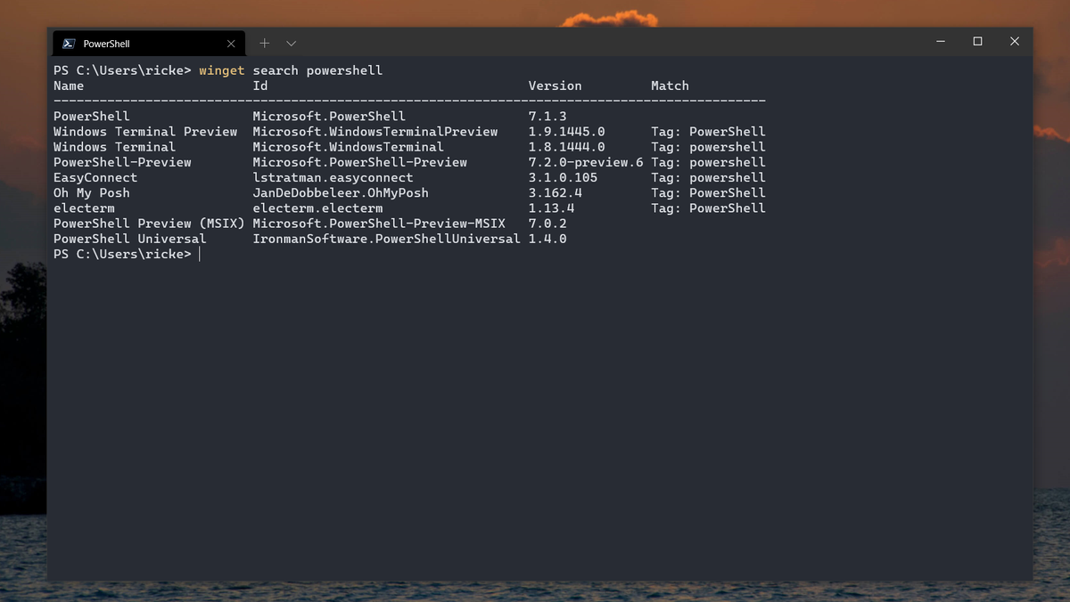
Task: Click the X icon on the PowerShell tab
Action: pyautogui.click(x=230, y=43)
